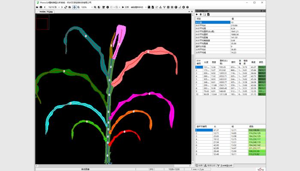Click the export file icon in analysis panel
Viewport: 300px width, 171px height.
click(x=208, y=15)
